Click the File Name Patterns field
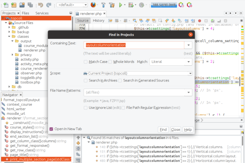This screenshot has width=245, height=163. coord(134,93)
